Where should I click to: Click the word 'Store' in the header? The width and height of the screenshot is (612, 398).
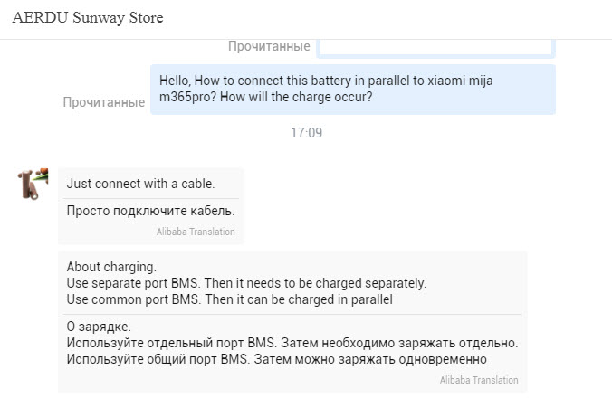143,18
